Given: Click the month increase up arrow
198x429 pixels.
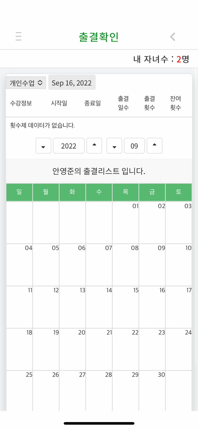Looking at the screenshot, I should (154, 146).
